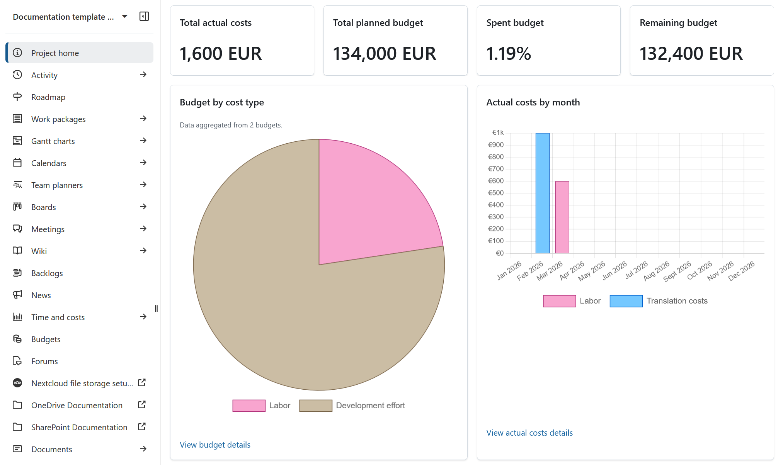Screen dimensions: 783x465
Task: Select the Boards sidebar icon
Action: tap(17, 207)
